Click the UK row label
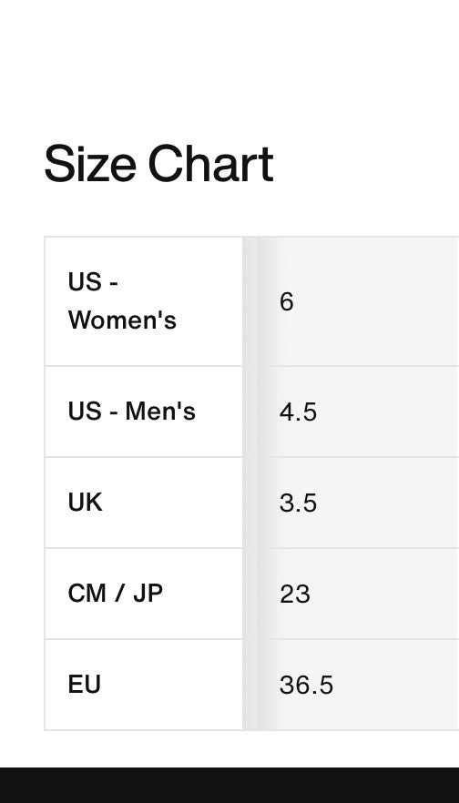 click(85, 503)
